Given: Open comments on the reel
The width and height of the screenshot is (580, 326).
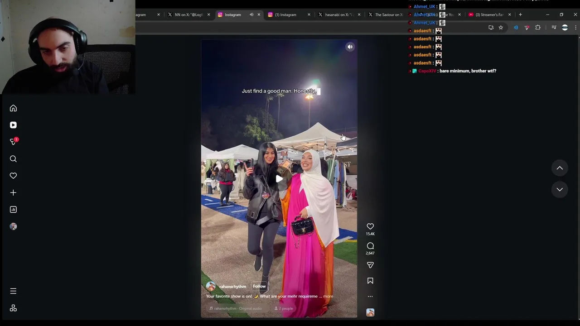Looking at the screenshot, I should (370, 246).
